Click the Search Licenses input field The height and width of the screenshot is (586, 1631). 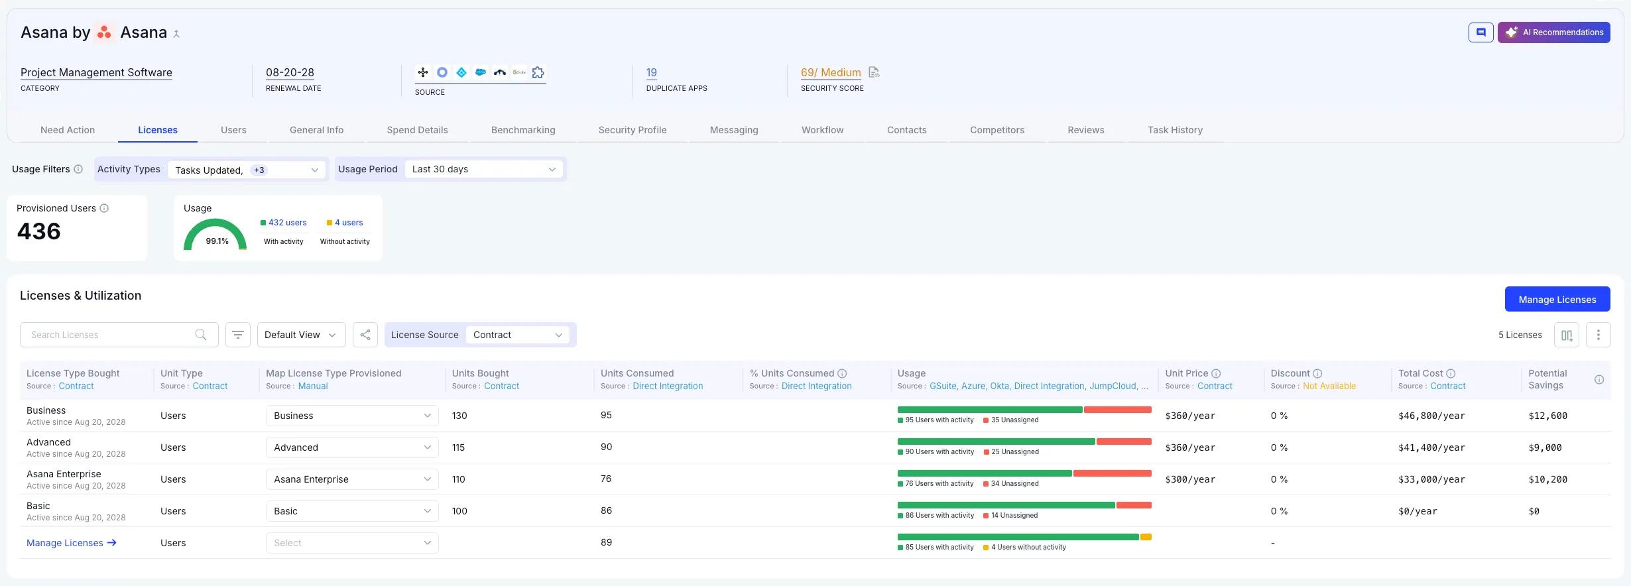[111, 335]
